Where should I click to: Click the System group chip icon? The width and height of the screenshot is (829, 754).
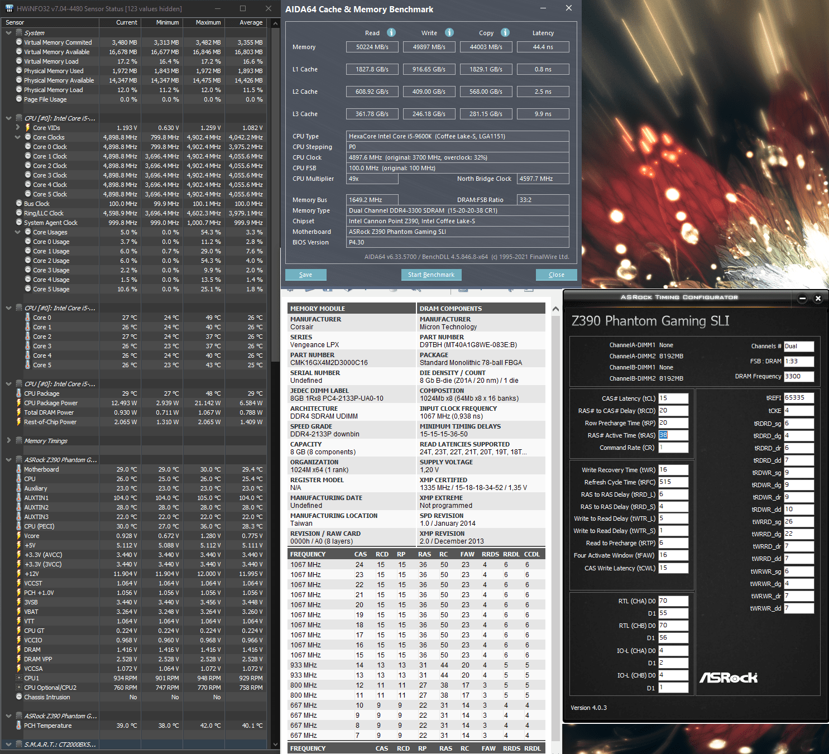point(19,33)
